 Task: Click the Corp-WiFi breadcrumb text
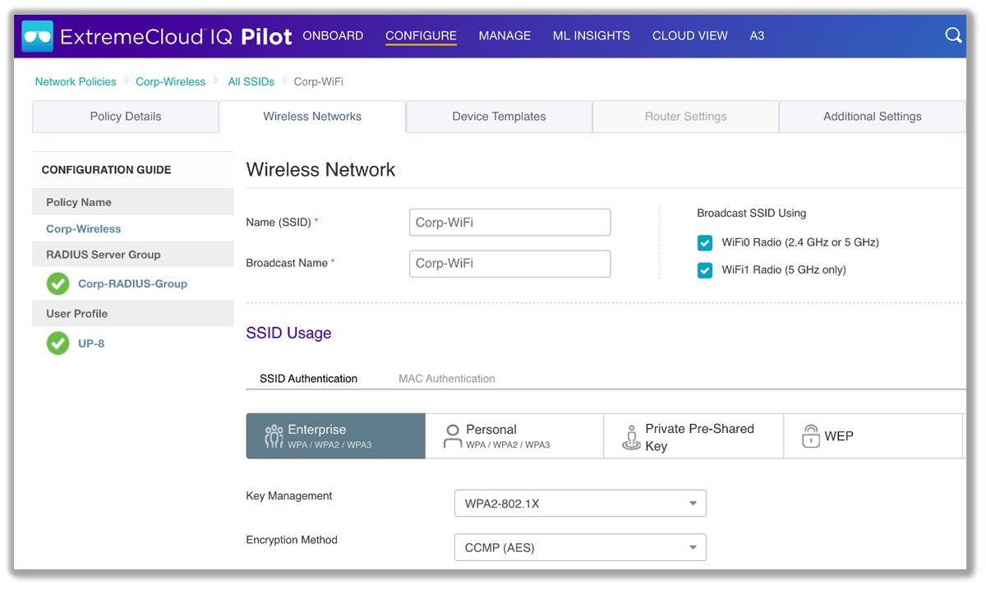pos(319,81)
